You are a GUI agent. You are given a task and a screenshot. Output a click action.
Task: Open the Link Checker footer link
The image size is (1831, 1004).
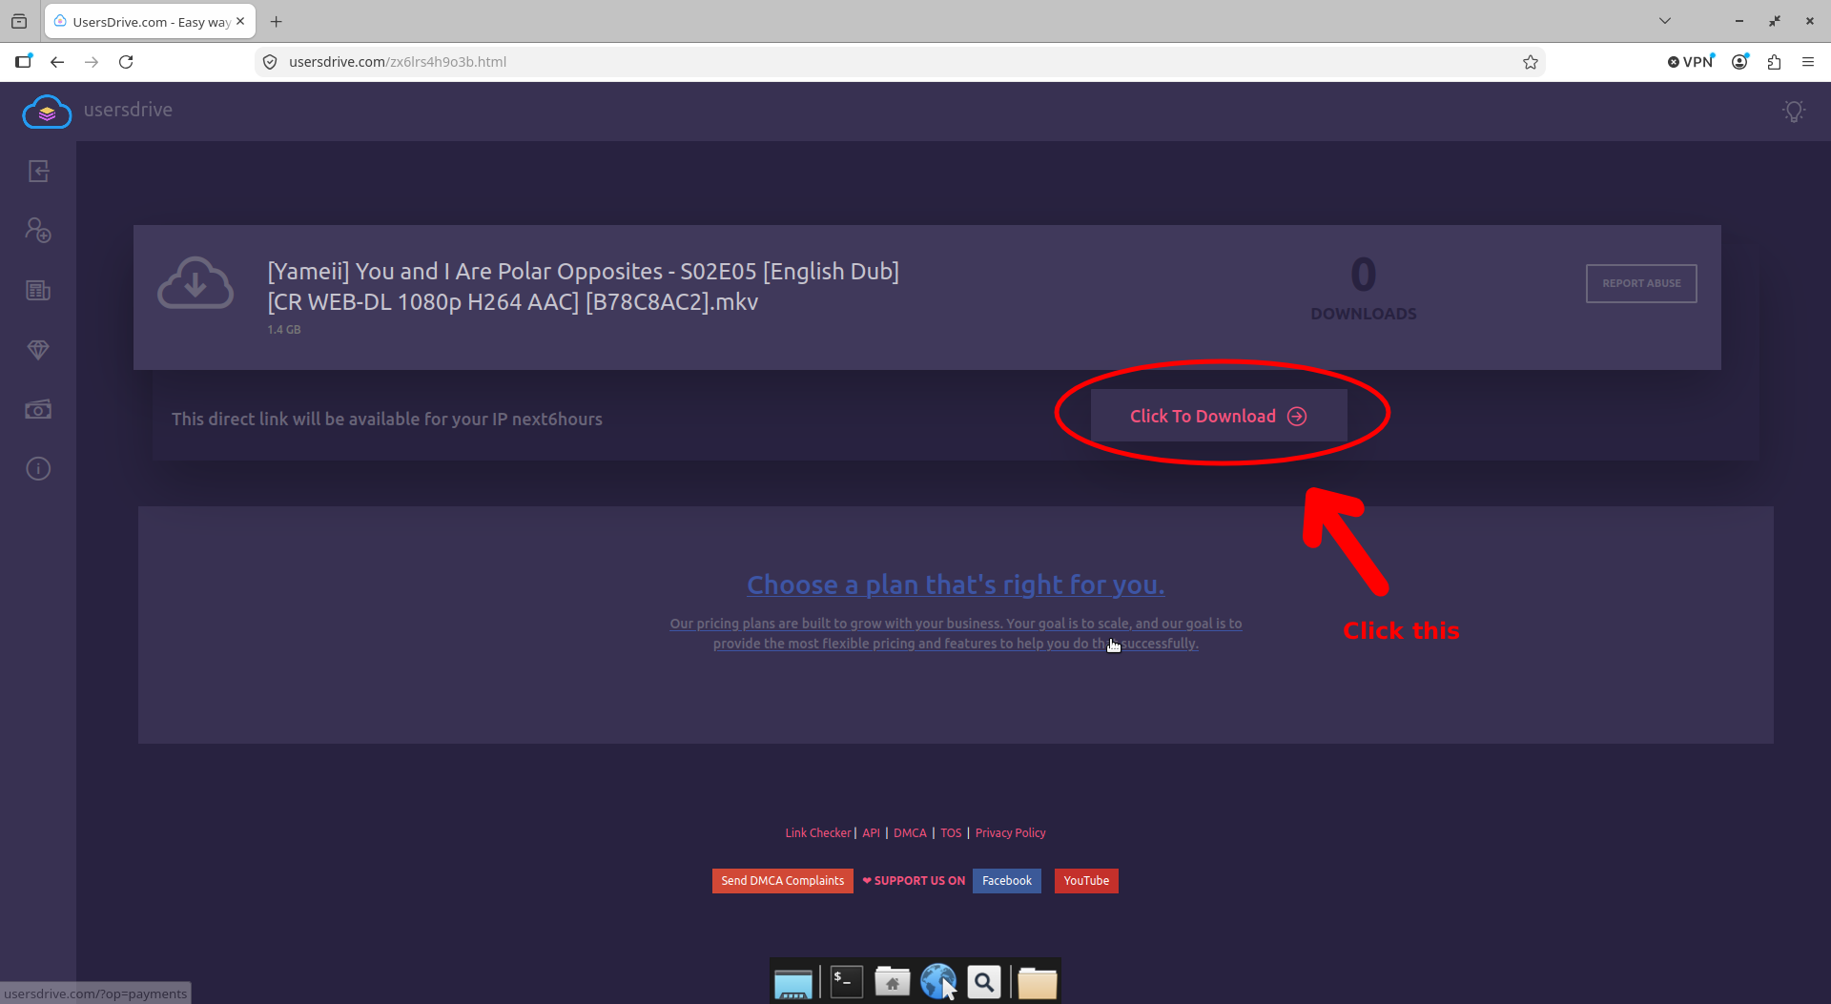coord(817,832)
